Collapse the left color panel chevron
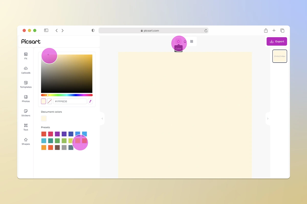The image size is (307, 204). point(102,118)
